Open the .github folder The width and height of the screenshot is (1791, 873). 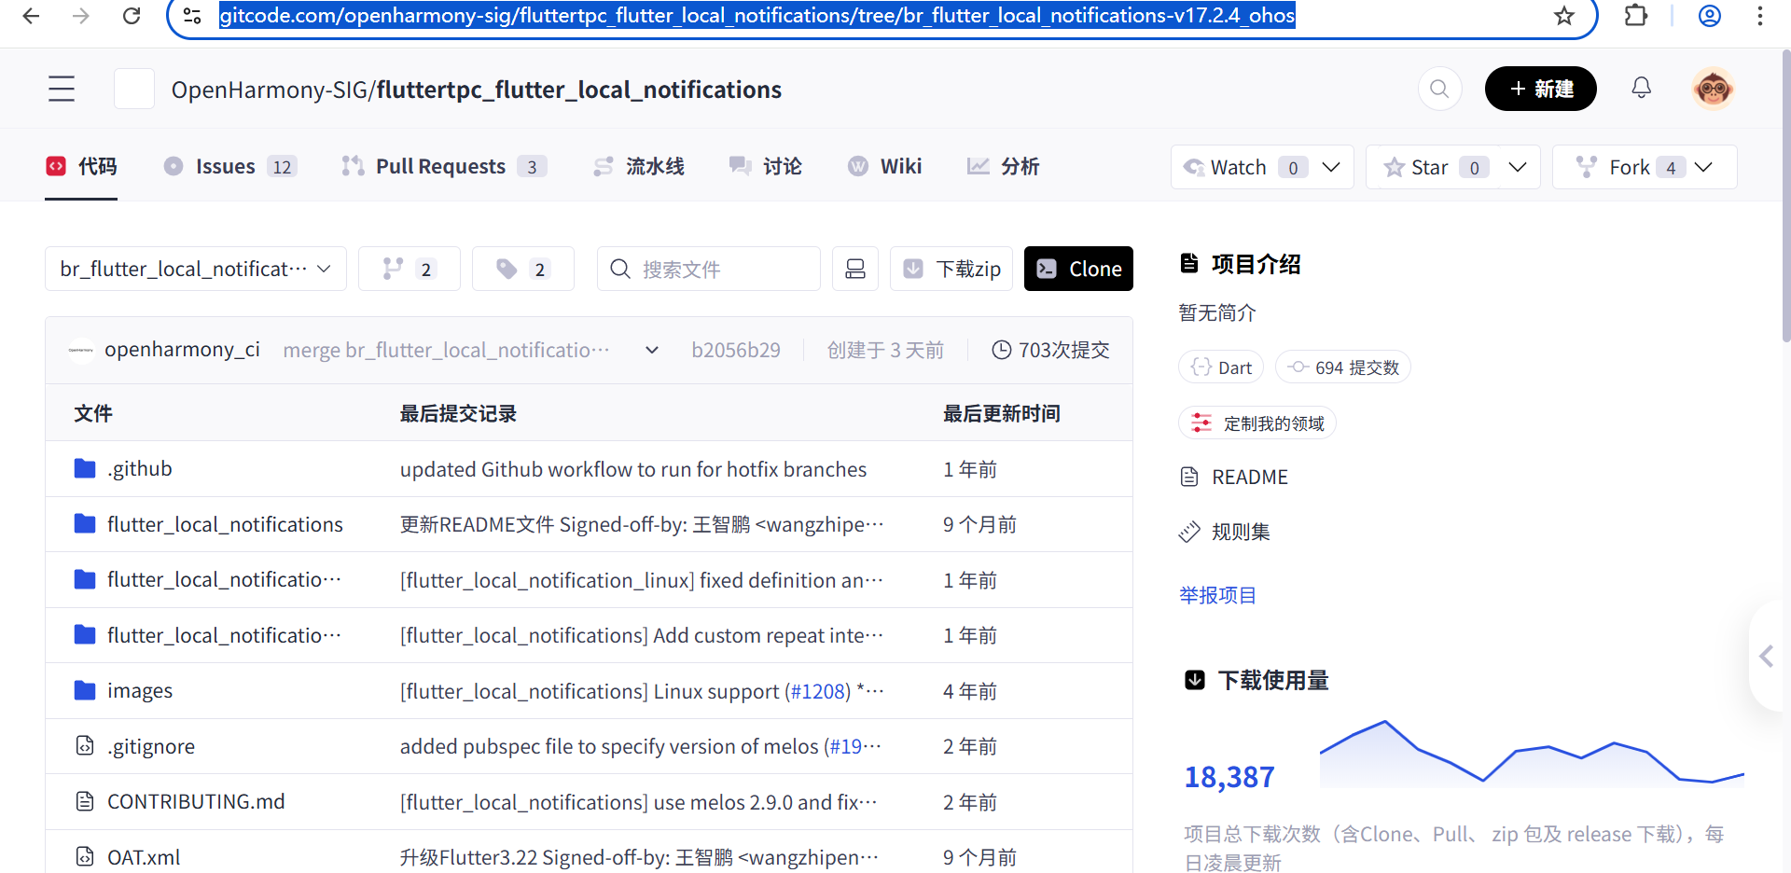140,468
